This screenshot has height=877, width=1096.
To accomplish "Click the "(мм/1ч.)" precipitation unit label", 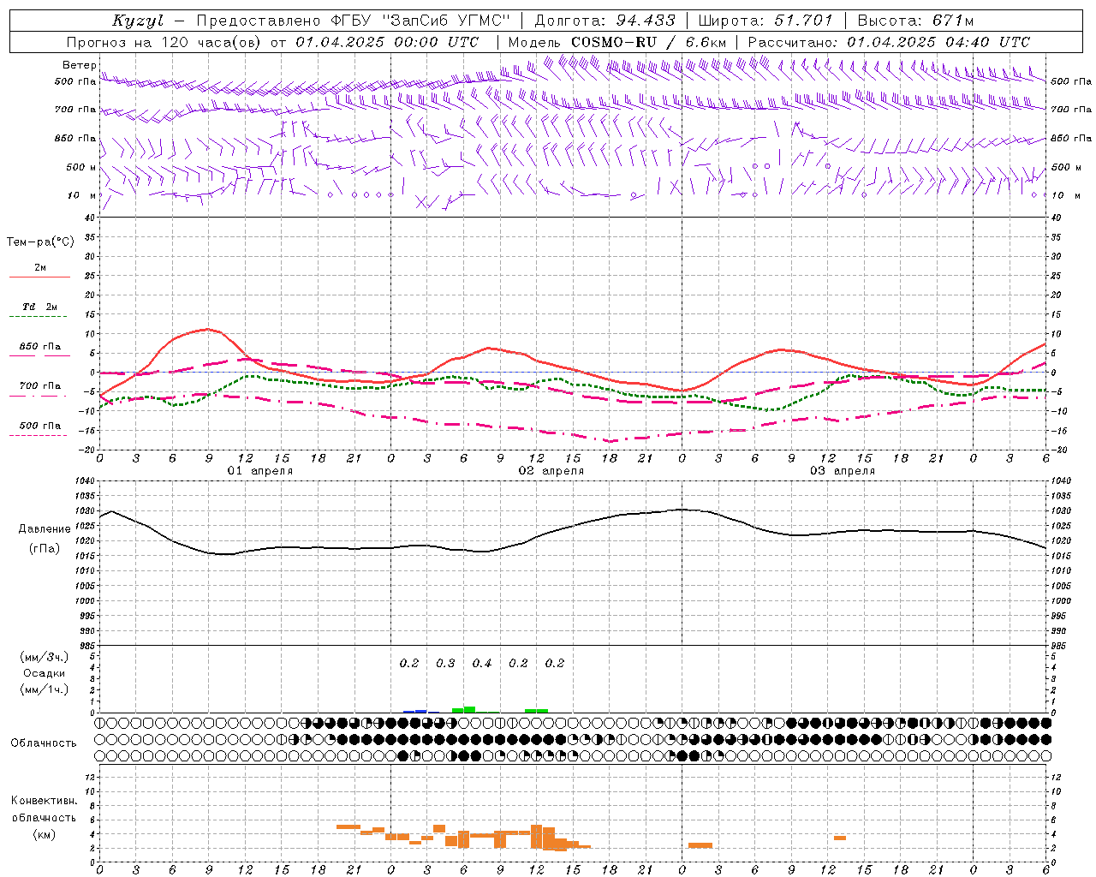I will (45, 689).
